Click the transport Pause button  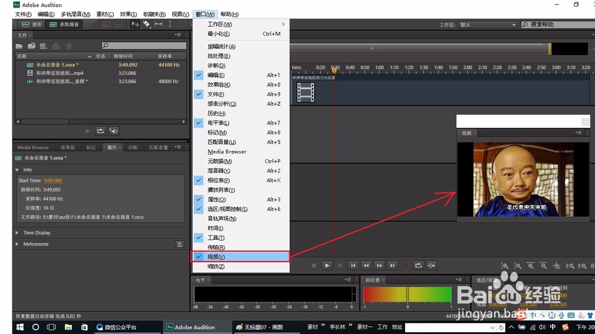click(x=340, y=266)
